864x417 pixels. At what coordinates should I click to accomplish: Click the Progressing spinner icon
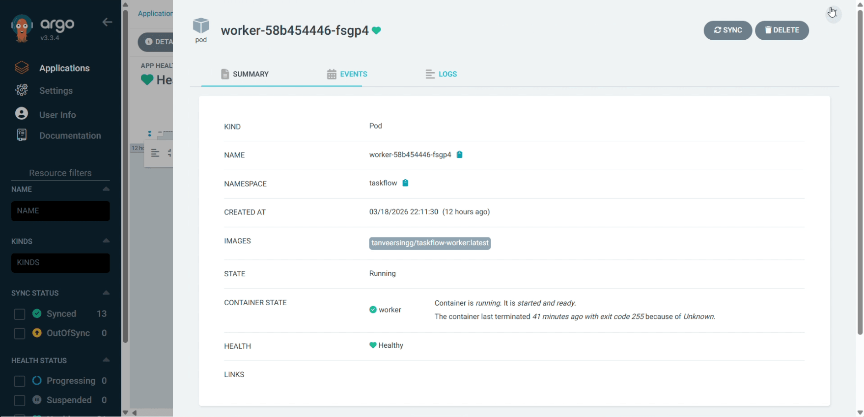point(37,381)
